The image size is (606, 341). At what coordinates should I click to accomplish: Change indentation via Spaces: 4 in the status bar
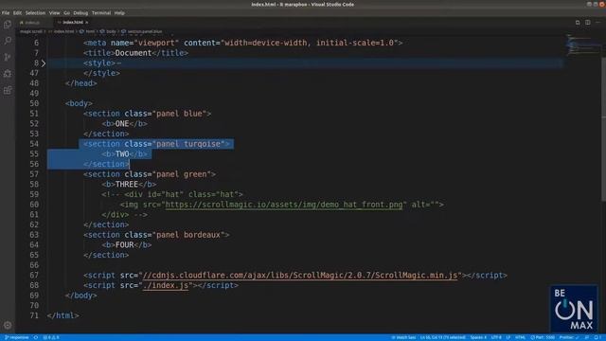pos(478,337)
